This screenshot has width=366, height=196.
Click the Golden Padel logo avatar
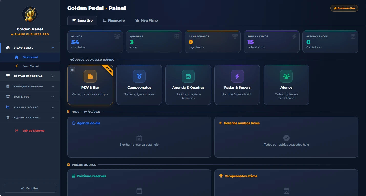[x=30, y=14]
